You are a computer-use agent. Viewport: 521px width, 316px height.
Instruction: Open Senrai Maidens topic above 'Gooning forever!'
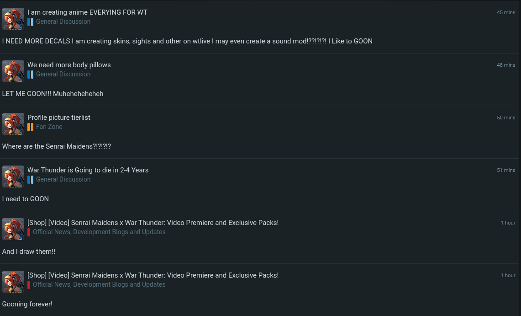(153, 275)
